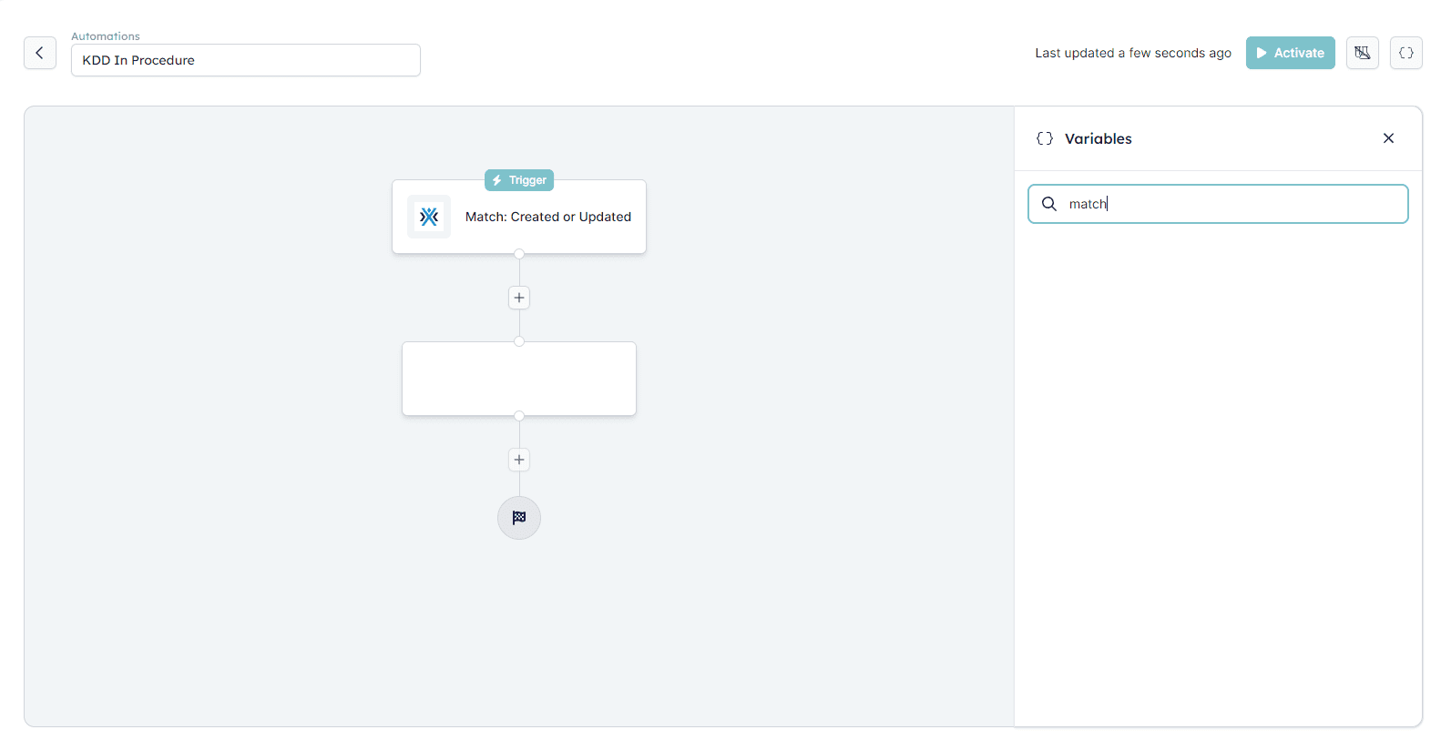Click the Trigger badge label
Viewport: 1441px width, 750px height.
pos(519,180)
